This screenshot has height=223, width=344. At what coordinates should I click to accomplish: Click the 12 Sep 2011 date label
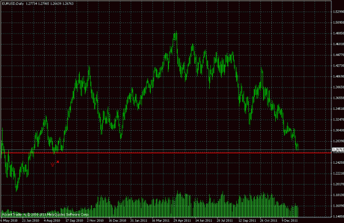pyautogui.click(x=247, y=220)
